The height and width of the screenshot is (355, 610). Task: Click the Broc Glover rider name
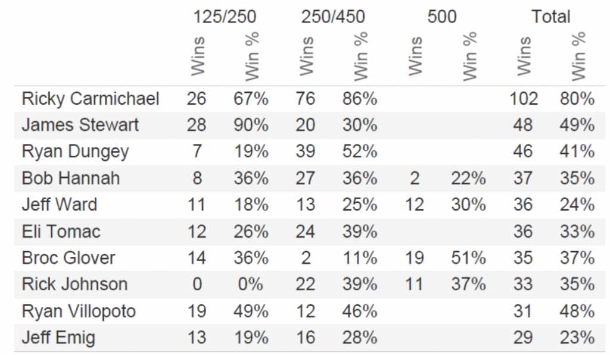point(69,257)
